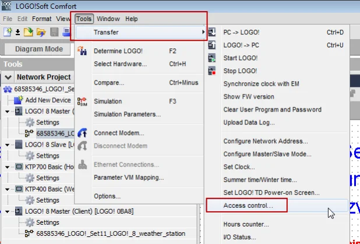Select Settings under KTP400 Basic
Image resolution: width=360 pixels, height=244 pixels.
(48, 200)
